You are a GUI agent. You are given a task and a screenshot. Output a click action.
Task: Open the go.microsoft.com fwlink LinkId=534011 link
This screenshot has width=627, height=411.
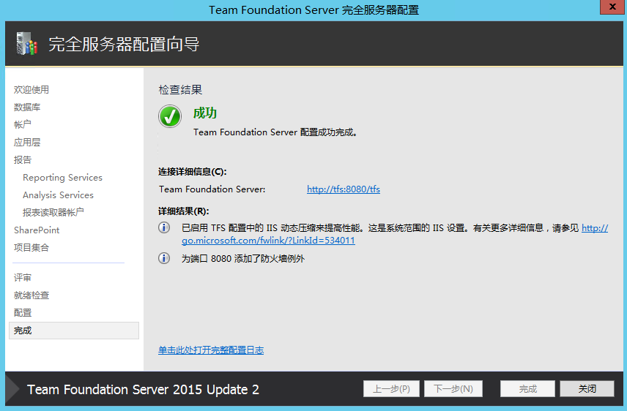coord(268,241)
